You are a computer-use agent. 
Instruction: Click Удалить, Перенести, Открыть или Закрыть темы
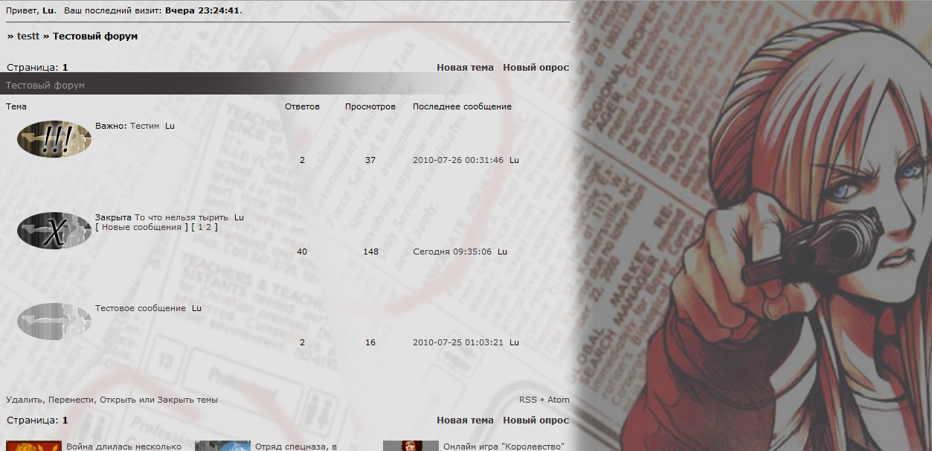112,400
